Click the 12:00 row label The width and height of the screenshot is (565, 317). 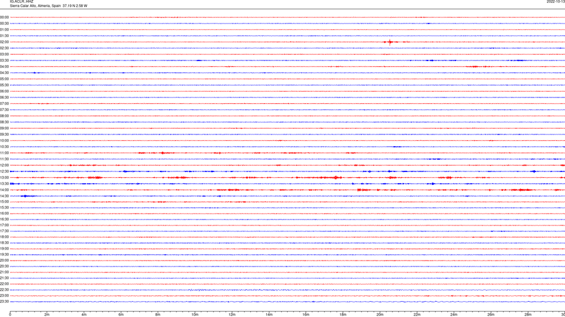point(4,166)
